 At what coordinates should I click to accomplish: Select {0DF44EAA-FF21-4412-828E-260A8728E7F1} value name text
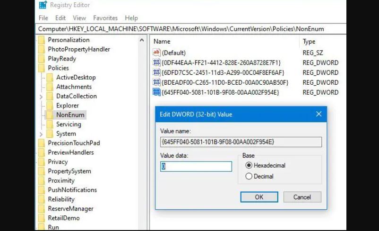click(x=221, y=62)
